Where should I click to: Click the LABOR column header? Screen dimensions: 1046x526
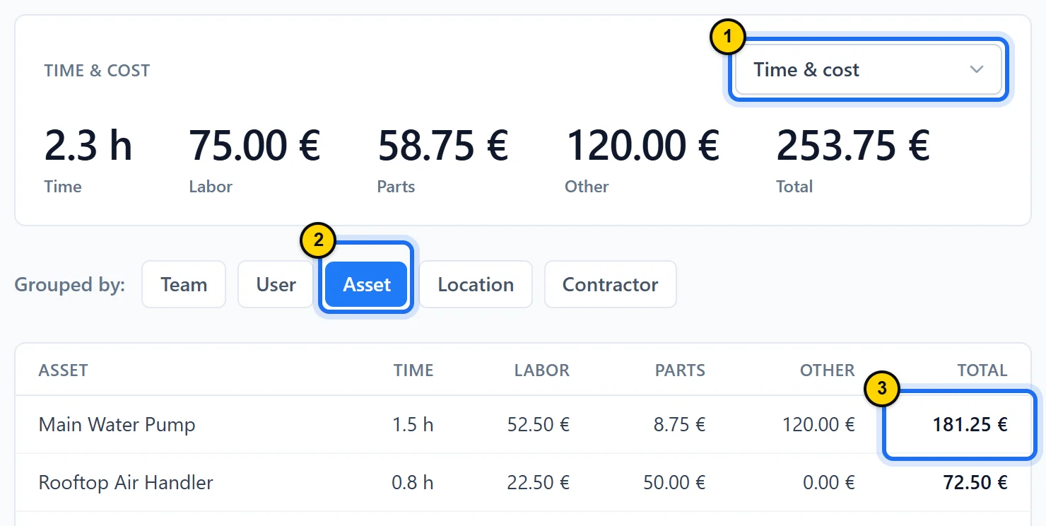pyautogui.click(x=541, y=370)
